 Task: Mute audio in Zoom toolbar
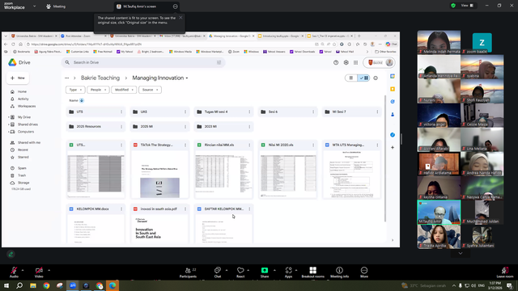pyautogui.click(x=14, y=272)
